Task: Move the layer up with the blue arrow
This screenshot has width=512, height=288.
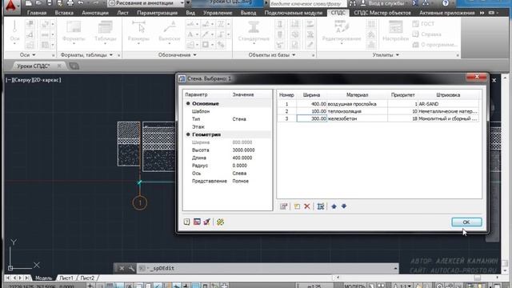Action: (x=334, y=206)
